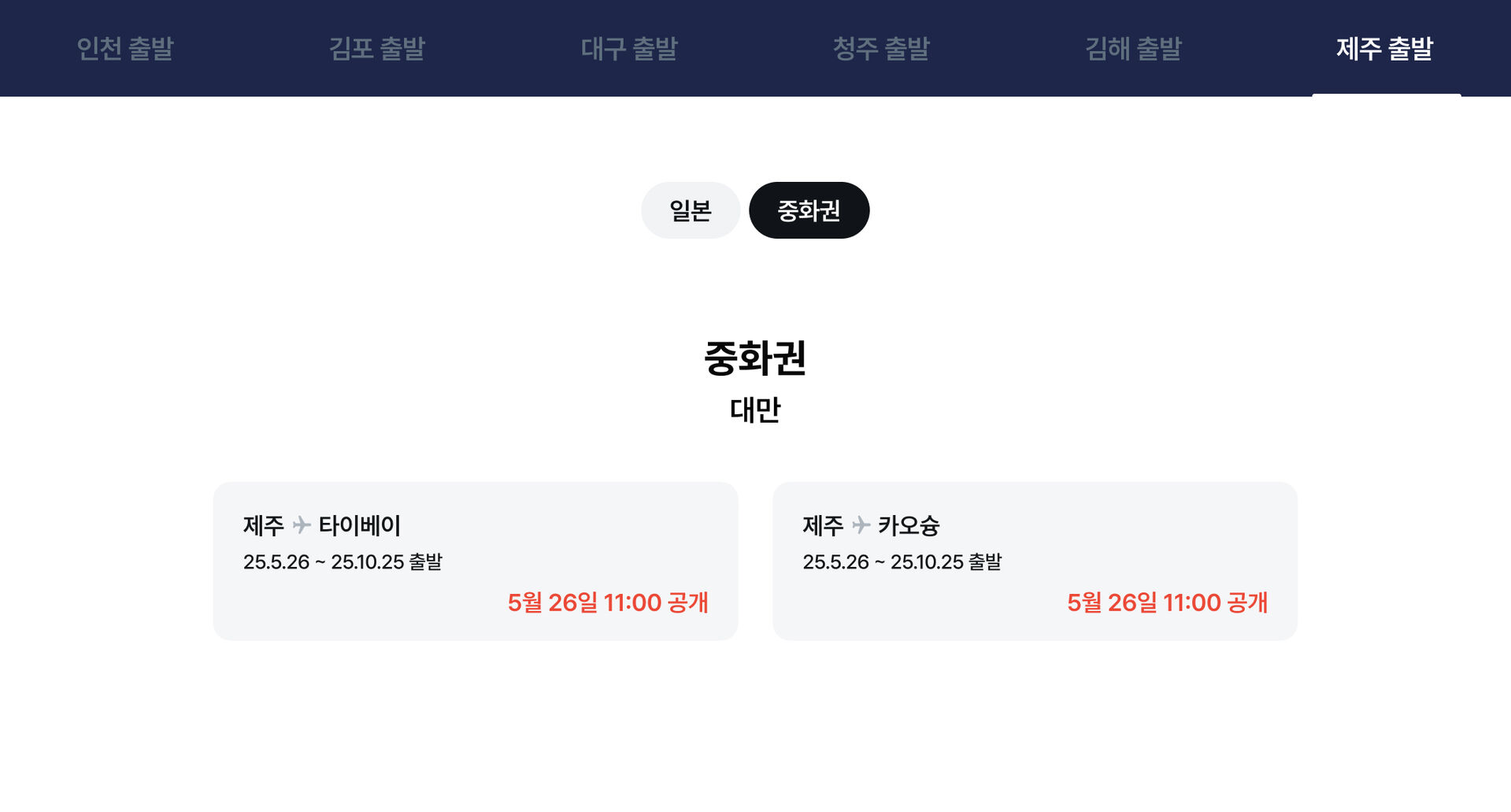Switch to the 인천 출발 tab

point(125,49)
